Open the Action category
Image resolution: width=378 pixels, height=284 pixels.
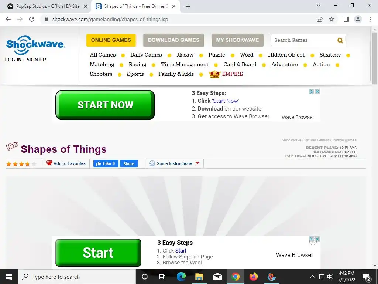[x=322, y=64]
